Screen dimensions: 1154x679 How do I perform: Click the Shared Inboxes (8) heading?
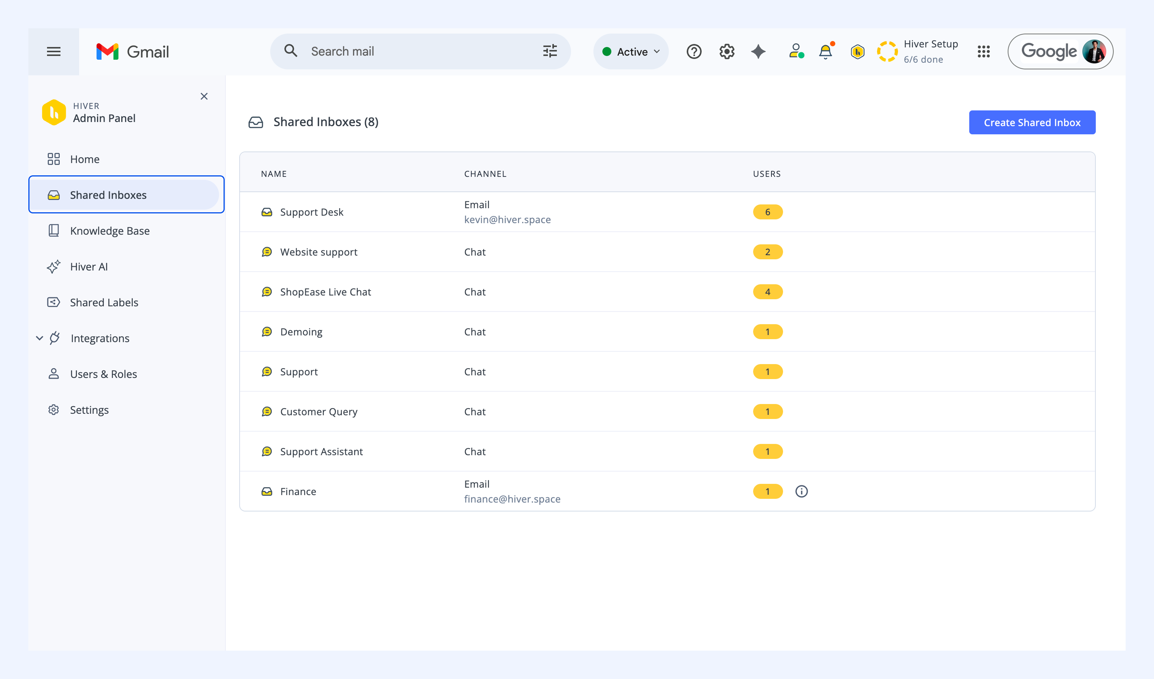pyautogui.click(x=325, y=122)
